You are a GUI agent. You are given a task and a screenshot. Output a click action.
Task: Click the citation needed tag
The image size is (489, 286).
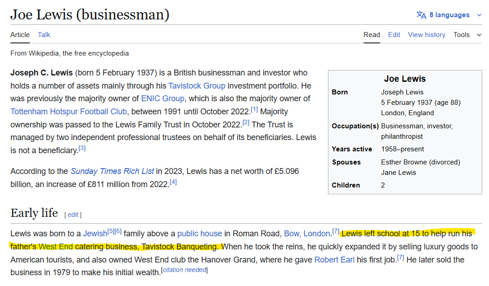[184, 270]
